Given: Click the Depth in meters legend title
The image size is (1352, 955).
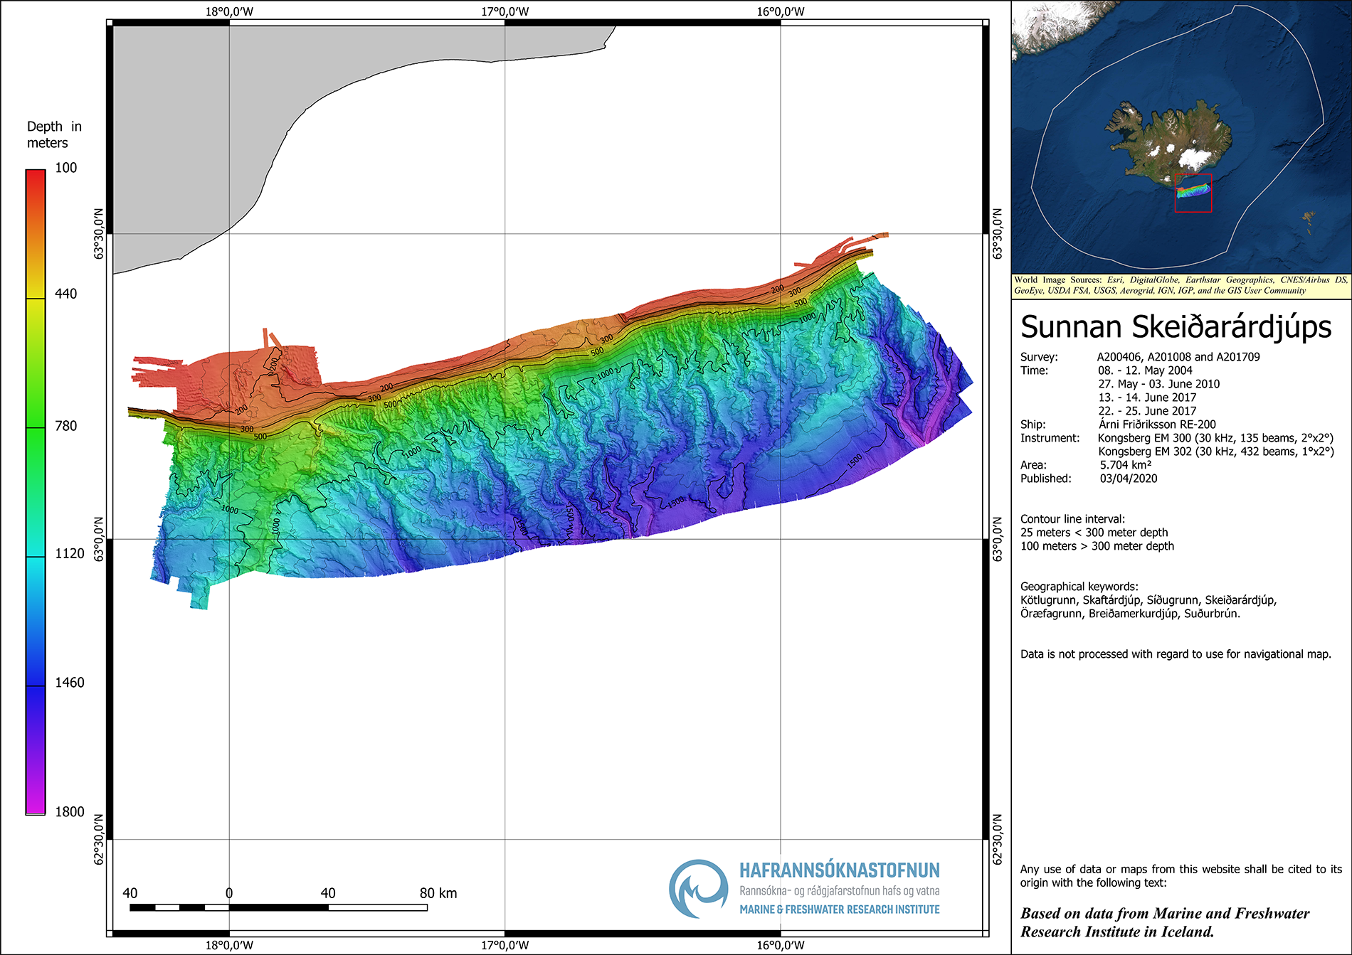Looking at the screenshot, I should coord(54,134).
